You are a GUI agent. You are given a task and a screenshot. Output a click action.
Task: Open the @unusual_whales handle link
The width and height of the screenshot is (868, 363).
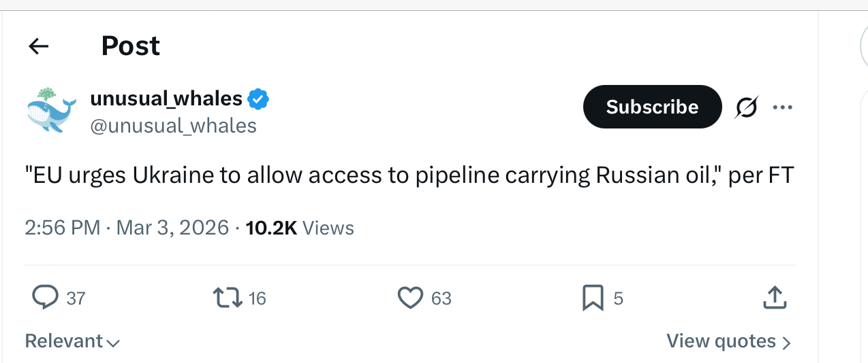(173, 126)
